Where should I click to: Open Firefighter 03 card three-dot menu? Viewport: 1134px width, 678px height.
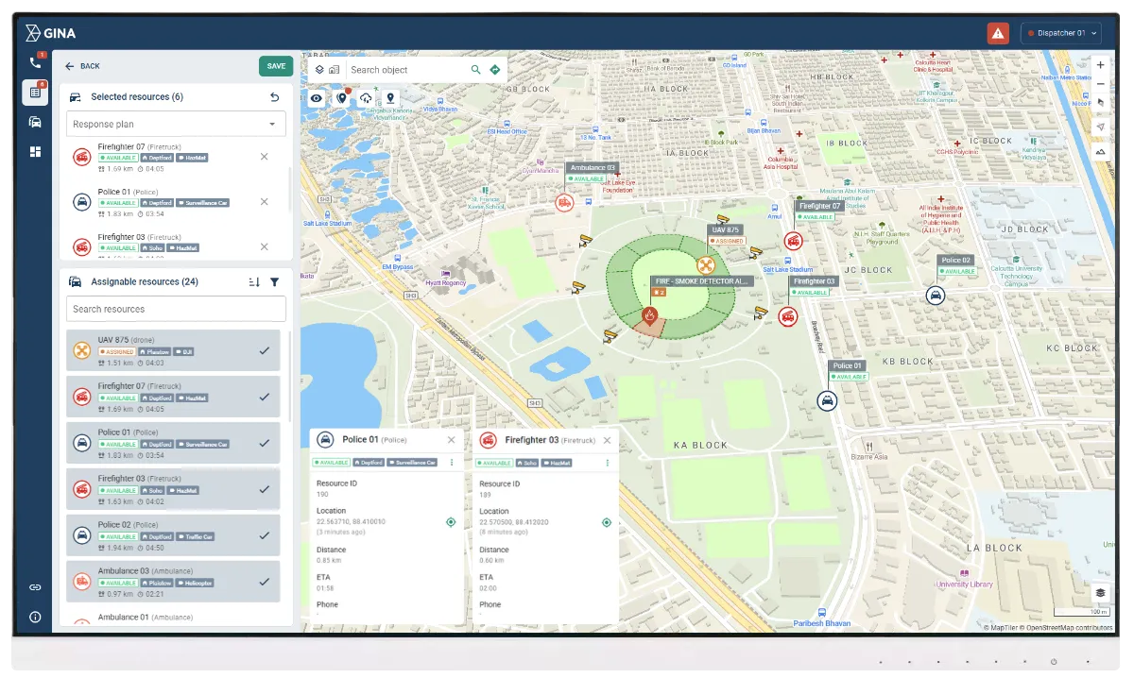607,463
